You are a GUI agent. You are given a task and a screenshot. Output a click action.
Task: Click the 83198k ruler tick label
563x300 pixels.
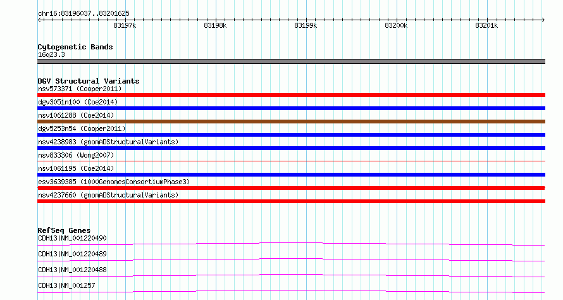click(215, 25)
